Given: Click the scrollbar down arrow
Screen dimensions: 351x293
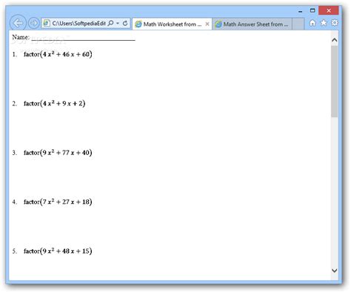Looking at the screenshot, I should pyautogui.click(x=335, y=271).
